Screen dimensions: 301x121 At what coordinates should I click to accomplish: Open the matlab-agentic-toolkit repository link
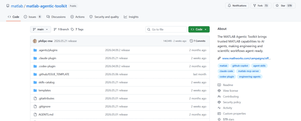coord(46,6)
